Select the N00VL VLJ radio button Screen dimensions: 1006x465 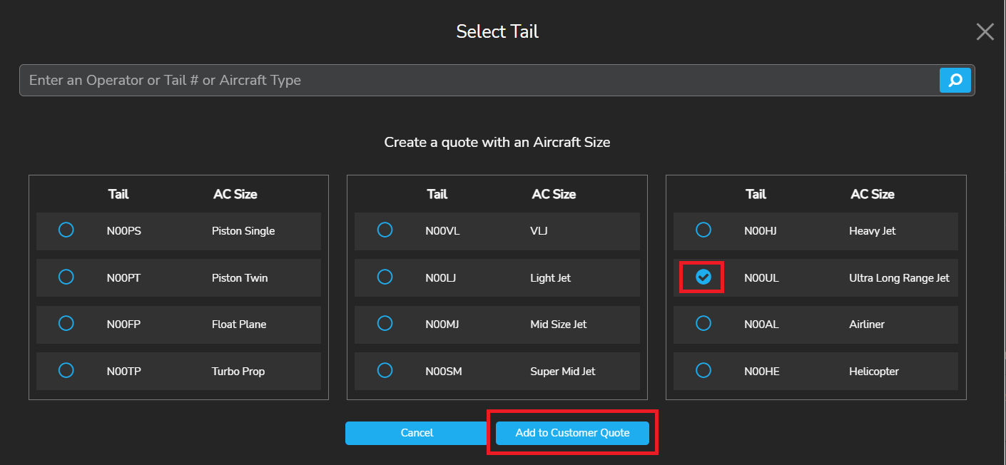tap(385, 230)
